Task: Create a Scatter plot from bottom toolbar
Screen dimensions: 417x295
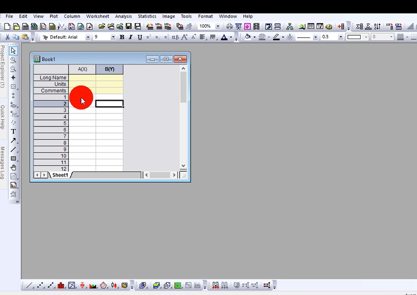Action: click(x=40, y=285)
